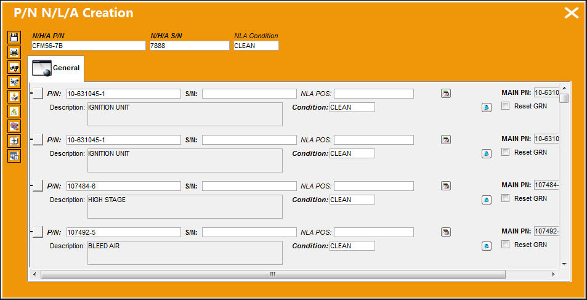The height and width of the screenshot is (300, 587).
Task: Click the horizontal scrollbar right arrow
Action: [554, 274]
